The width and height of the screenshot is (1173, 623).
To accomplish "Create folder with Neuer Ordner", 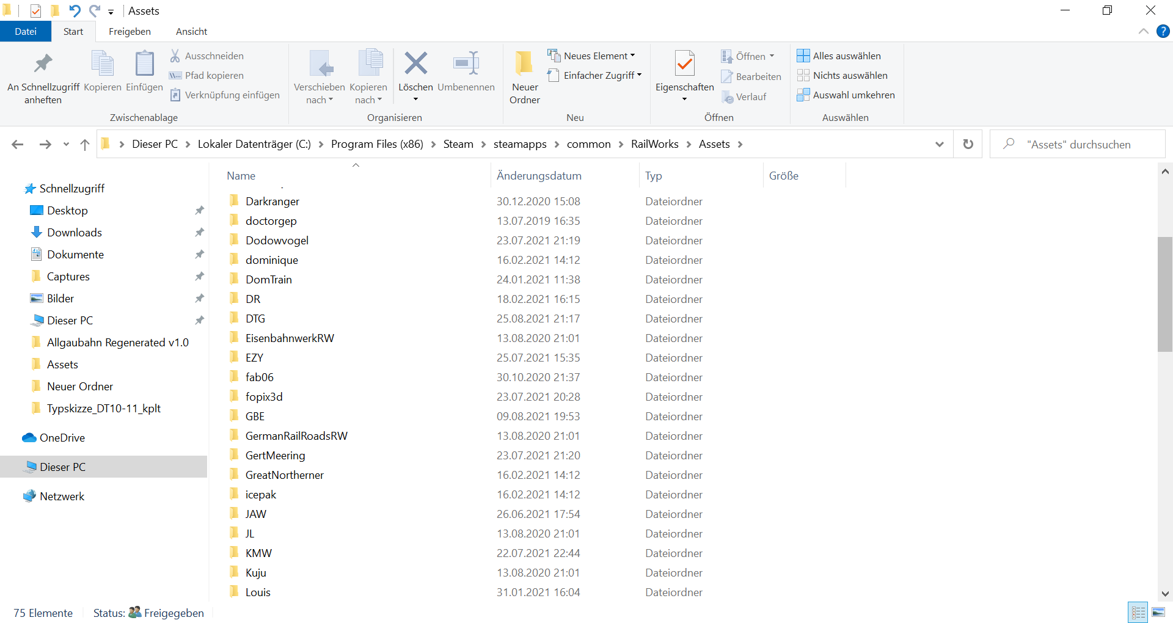I will [525, 78].
